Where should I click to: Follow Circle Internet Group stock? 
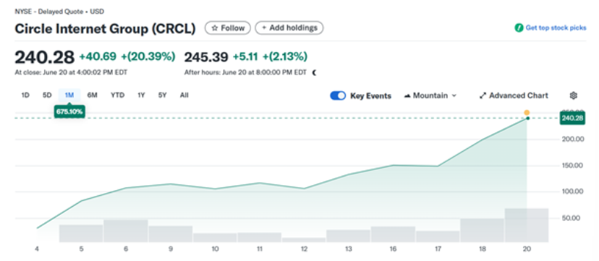[x=228, y=28]
